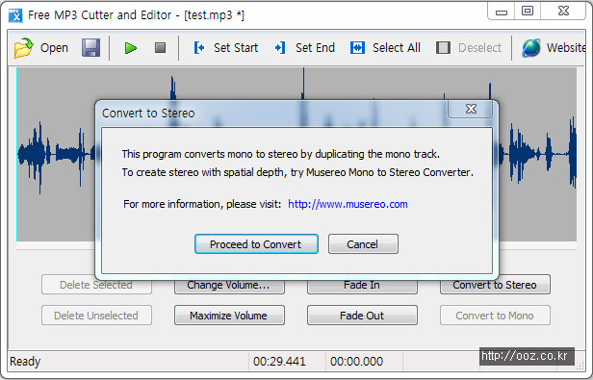Click the 00:29.441 time in status bar
Screen dimensions: 593x380
coord(279,362)
